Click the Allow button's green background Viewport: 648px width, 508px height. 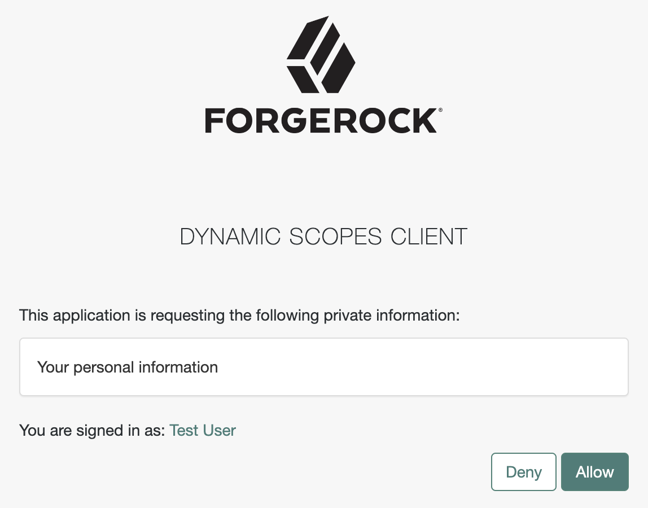point(594,472)
